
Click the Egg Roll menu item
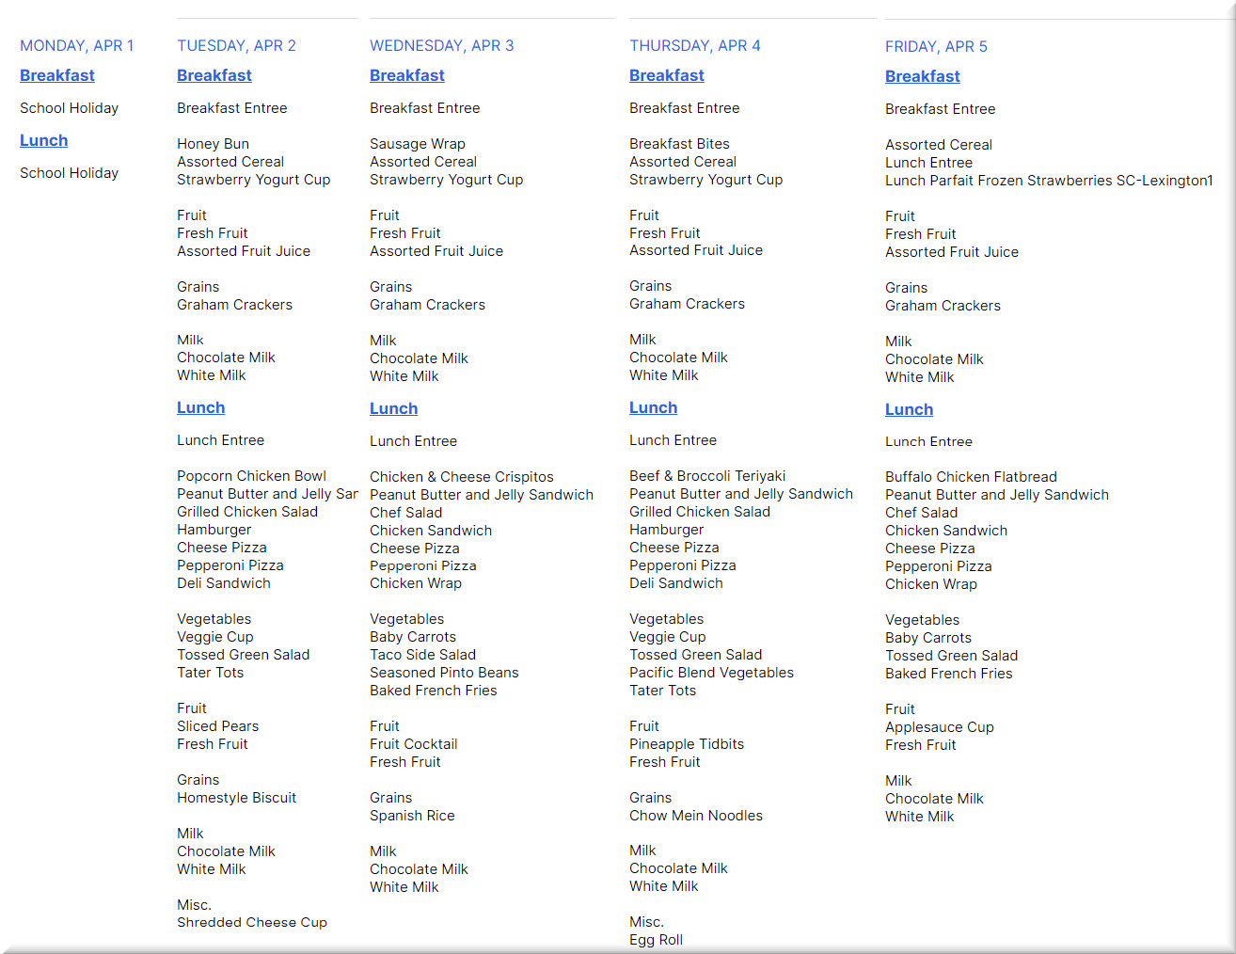657,940
